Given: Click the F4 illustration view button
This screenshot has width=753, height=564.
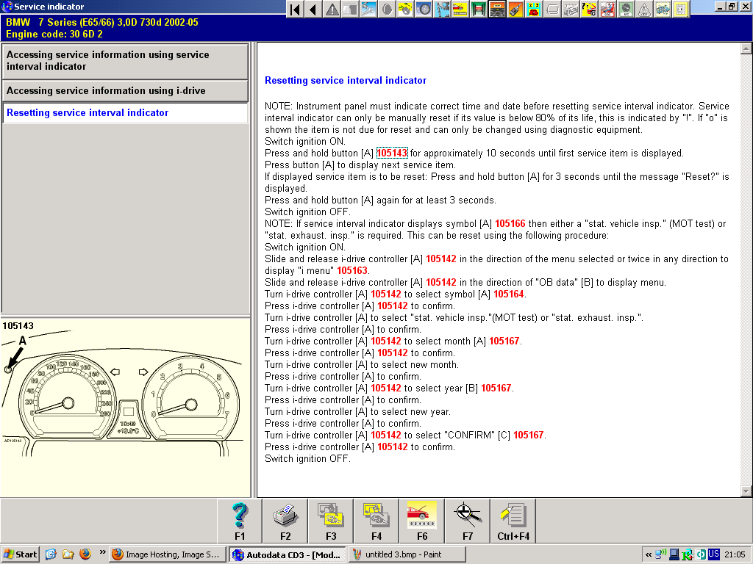Looking at the screenshot, I should pos(376,521).
